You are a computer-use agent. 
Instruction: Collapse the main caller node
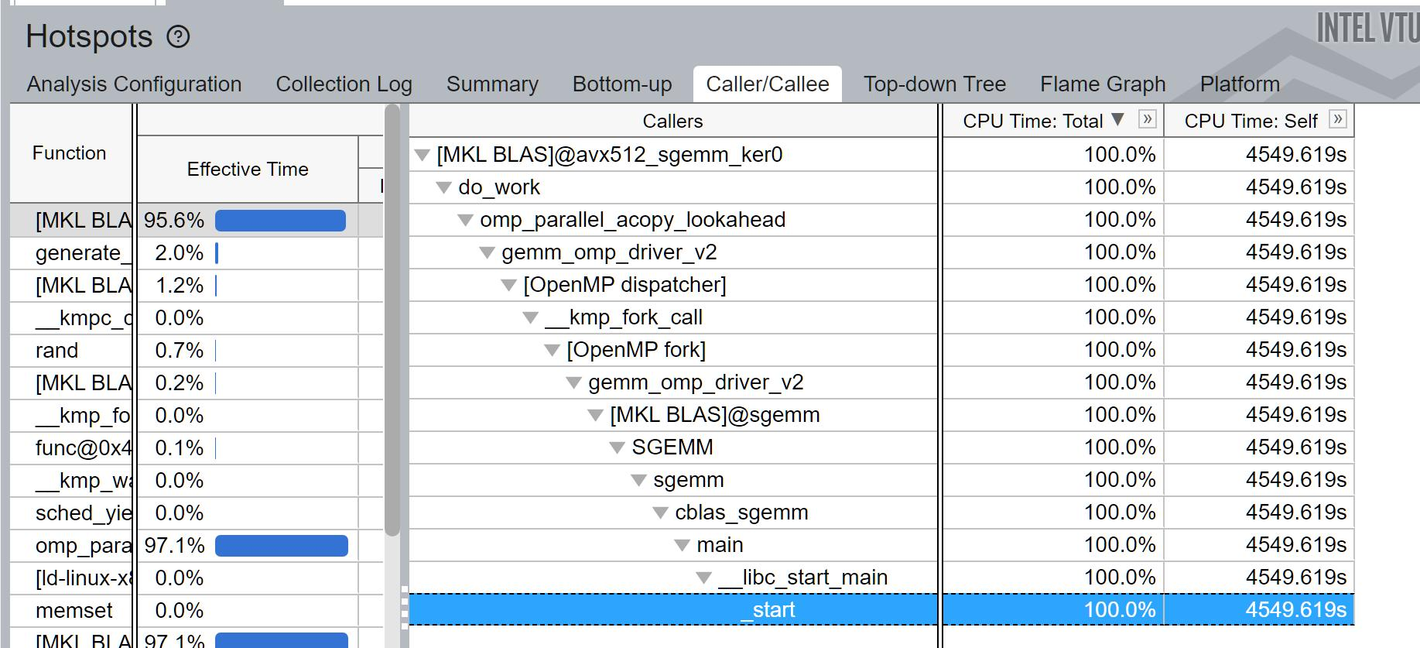(x=682, y=545)
